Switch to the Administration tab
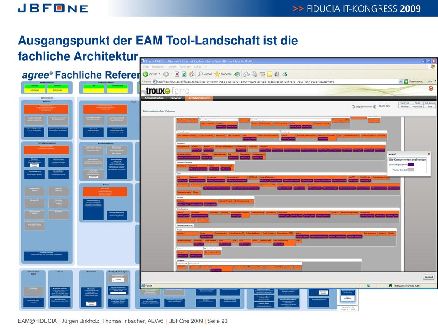Image resolution: width=438 pixels, height=328 pixels. (154, 98)
